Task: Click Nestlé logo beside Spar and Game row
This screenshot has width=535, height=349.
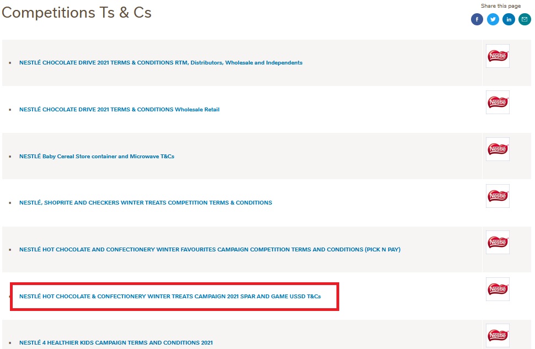Action: [x=497, y=289]
